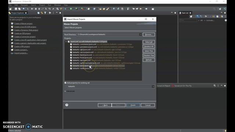Viewport: 235px width, 132px height.
Task: Click the Maximize icon of Task List view
Action: (x=225, y=13)
